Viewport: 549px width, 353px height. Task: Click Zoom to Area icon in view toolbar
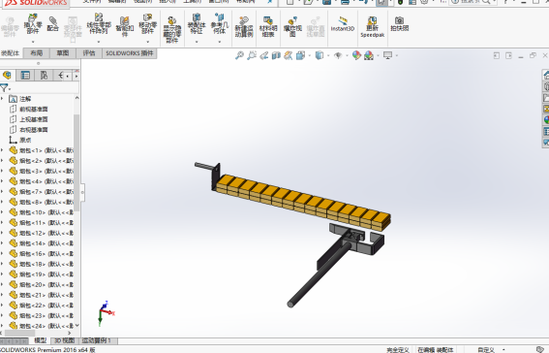pyautogui.click(x=252, y=55)
